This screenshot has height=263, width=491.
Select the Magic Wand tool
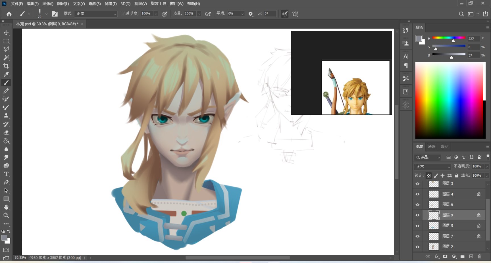click(x=6, y=58)
